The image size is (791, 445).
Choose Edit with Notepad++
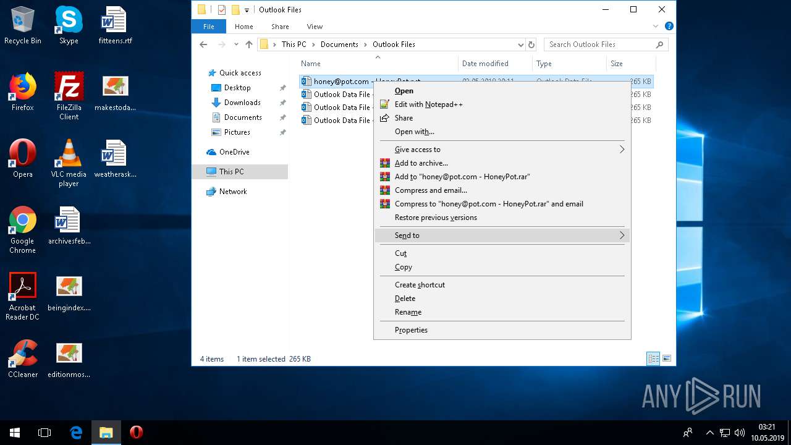point(502,104)
